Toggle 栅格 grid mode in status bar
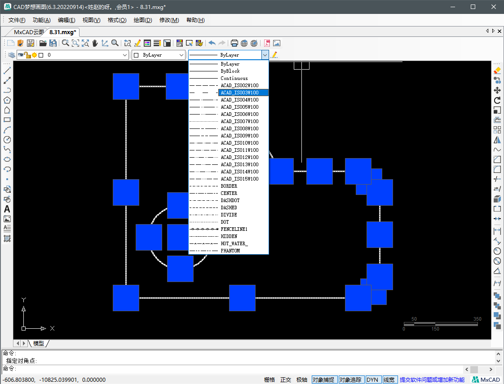Viewport: 504px width, 384px height. (270, 380)
